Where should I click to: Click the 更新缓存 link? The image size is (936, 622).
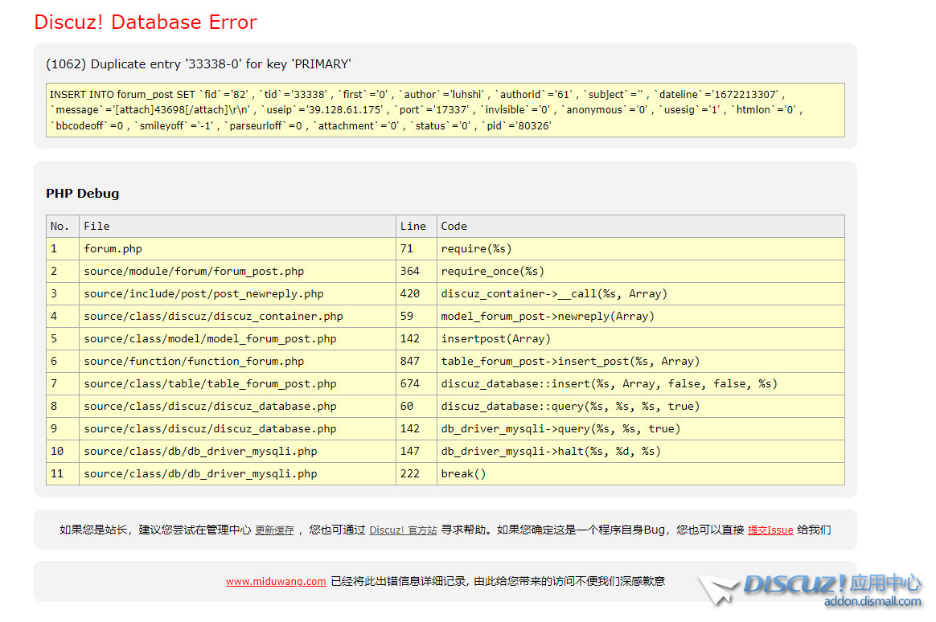[274, 530]
